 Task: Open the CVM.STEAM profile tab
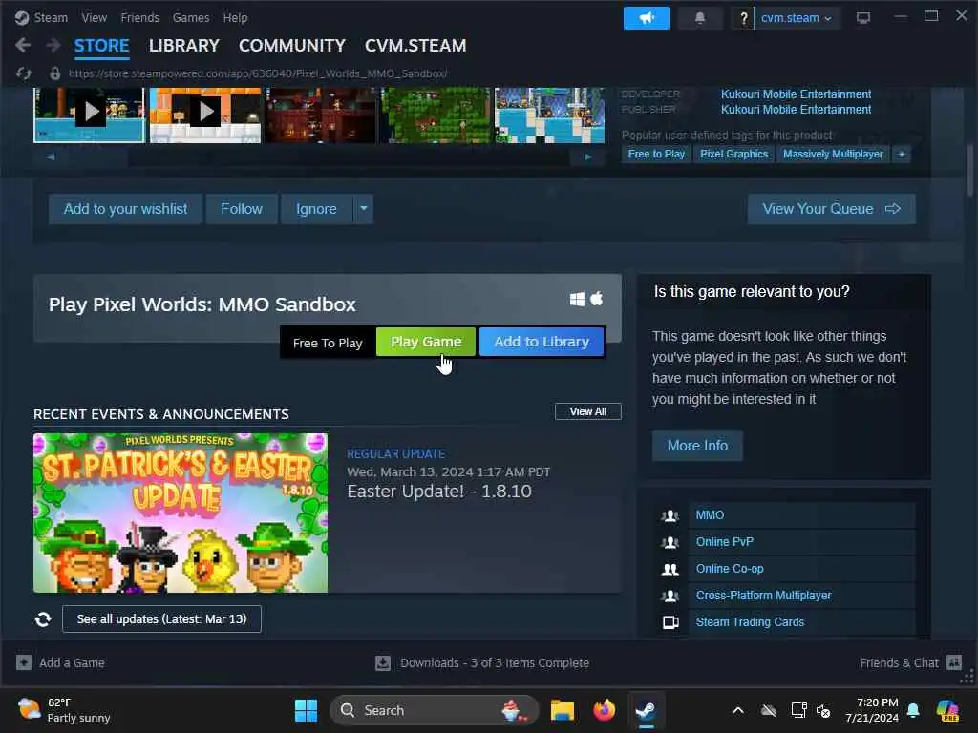pyautogui.click(x=415, y=46)
